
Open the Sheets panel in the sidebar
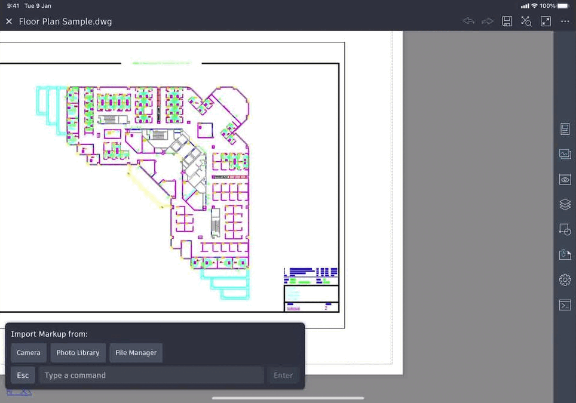click(x=564, y=128)
